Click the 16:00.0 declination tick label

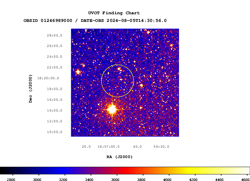pos(55,100)
